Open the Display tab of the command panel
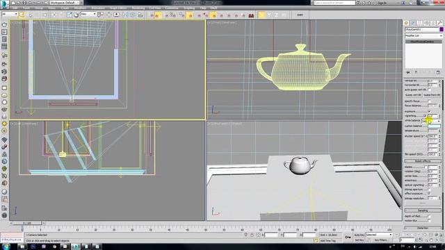Image resolution: width=445 pixels, height=250 pixels. click(433, 23)
